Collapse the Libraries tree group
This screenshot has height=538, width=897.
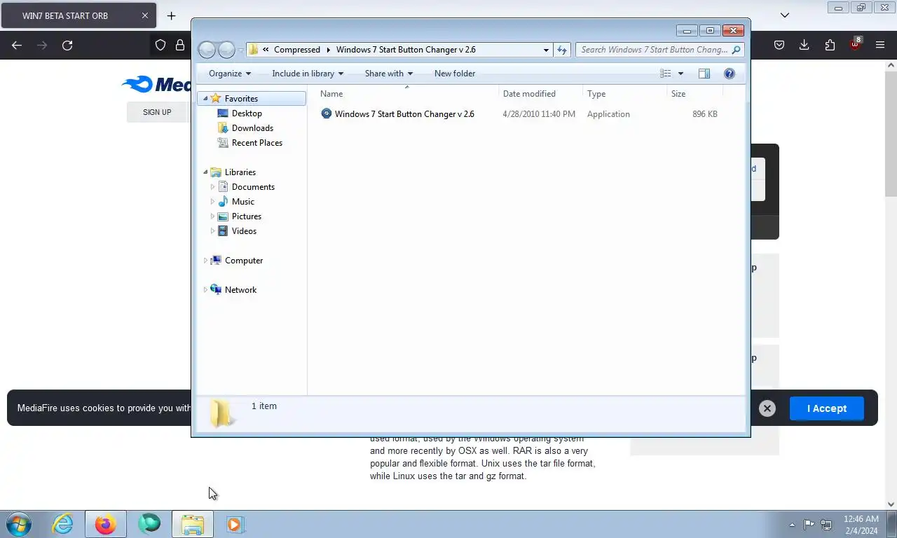coord(205,172)
